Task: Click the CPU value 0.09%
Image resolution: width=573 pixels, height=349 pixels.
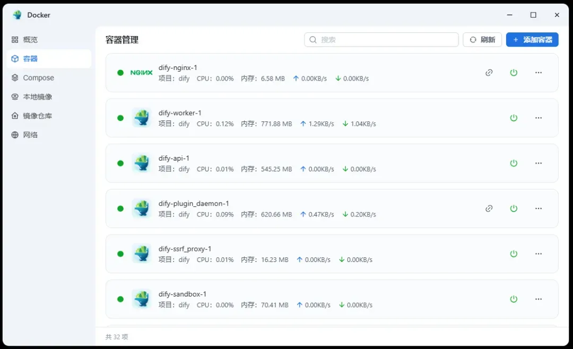Action: pos(225,214)
